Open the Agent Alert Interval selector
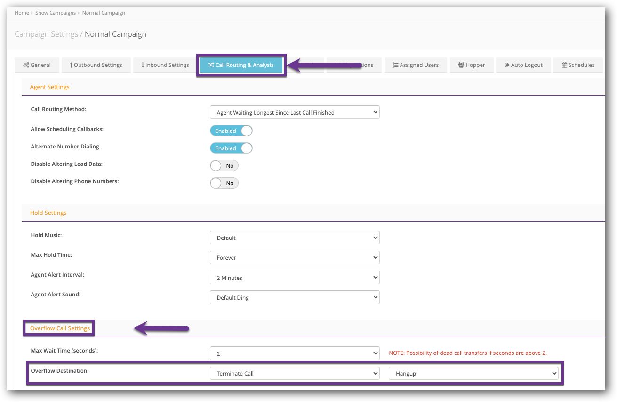Image resolution: width=617 pixels, height=402 pixels. 295,277
